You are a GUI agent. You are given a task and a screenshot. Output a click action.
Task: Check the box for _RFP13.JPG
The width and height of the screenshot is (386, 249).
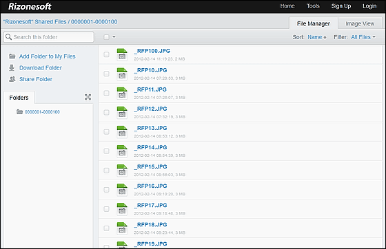click(106, 132)
